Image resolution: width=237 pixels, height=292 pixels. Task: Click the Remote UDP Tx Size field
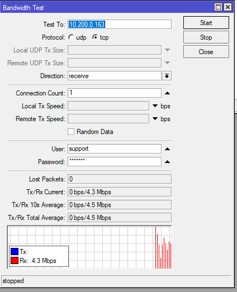tap(115, 63)
